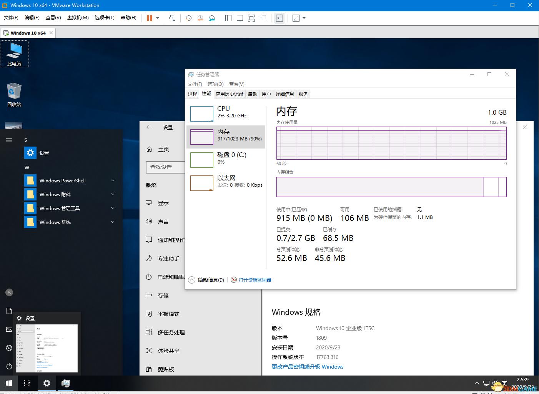Enter VMware full screen mode icon
Viewport: 539px width, 394px height.
pos(251,18)
